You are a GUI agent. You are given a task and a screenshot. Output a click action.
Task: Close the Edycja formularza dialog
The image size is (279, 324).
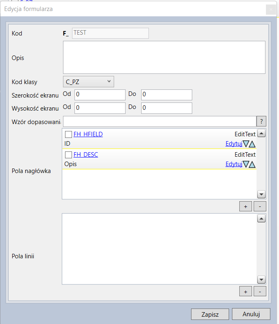[271, 9]
